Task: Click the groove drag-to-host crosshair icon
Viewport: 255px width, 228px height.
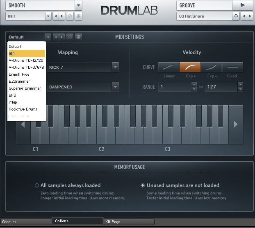Action: (x=236, y=16)
